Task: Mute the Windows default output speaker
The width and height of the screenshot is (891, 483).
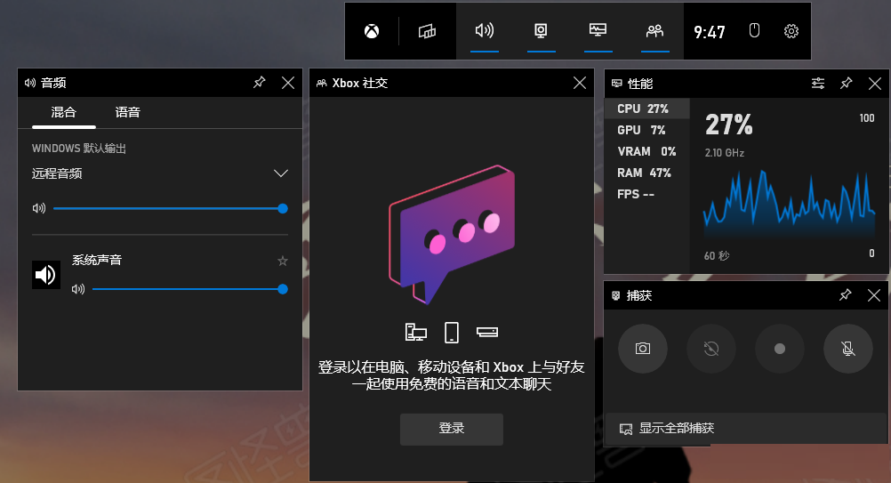Action: (x=38, y=208)
